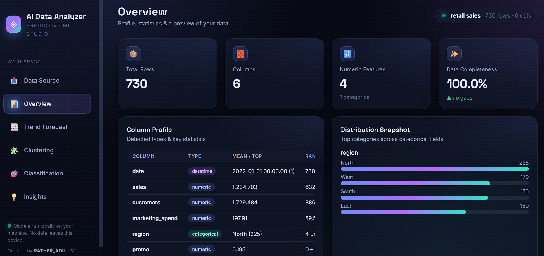Click the datetime type badge
544x256 pixels.
(x=202, y=171)
